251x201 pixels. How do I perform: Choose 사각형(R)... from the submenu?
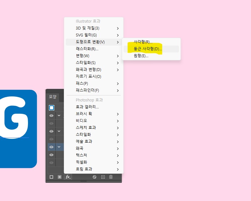coord(151,42)
